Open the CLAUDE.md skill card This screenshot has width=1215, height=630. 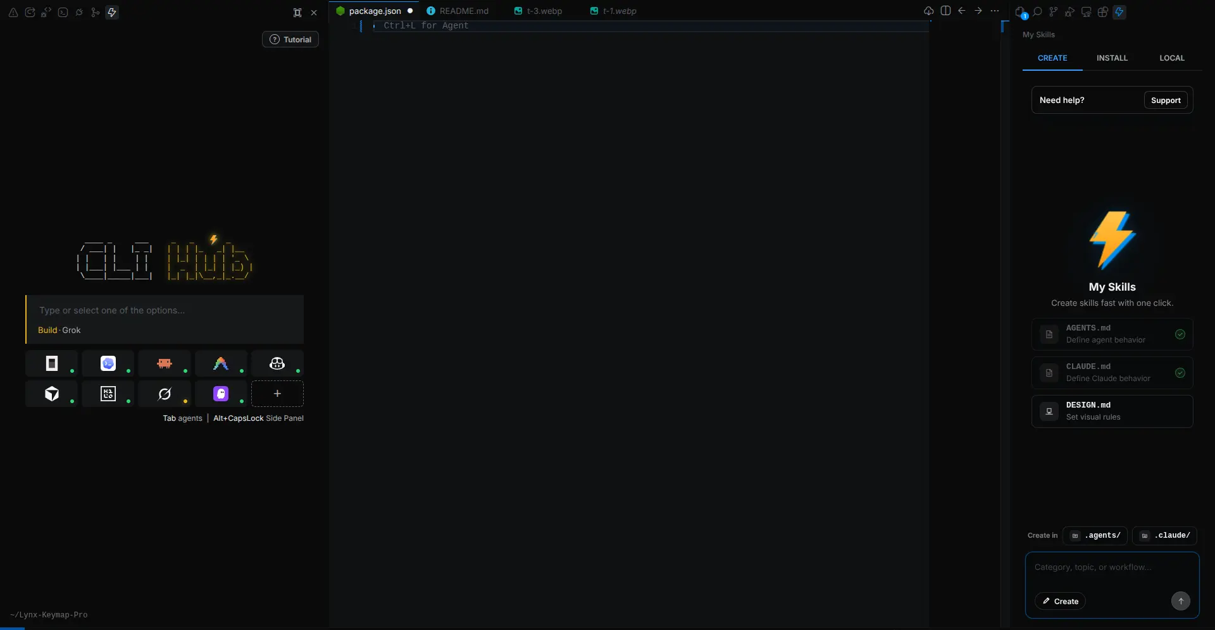point(1112,373)
